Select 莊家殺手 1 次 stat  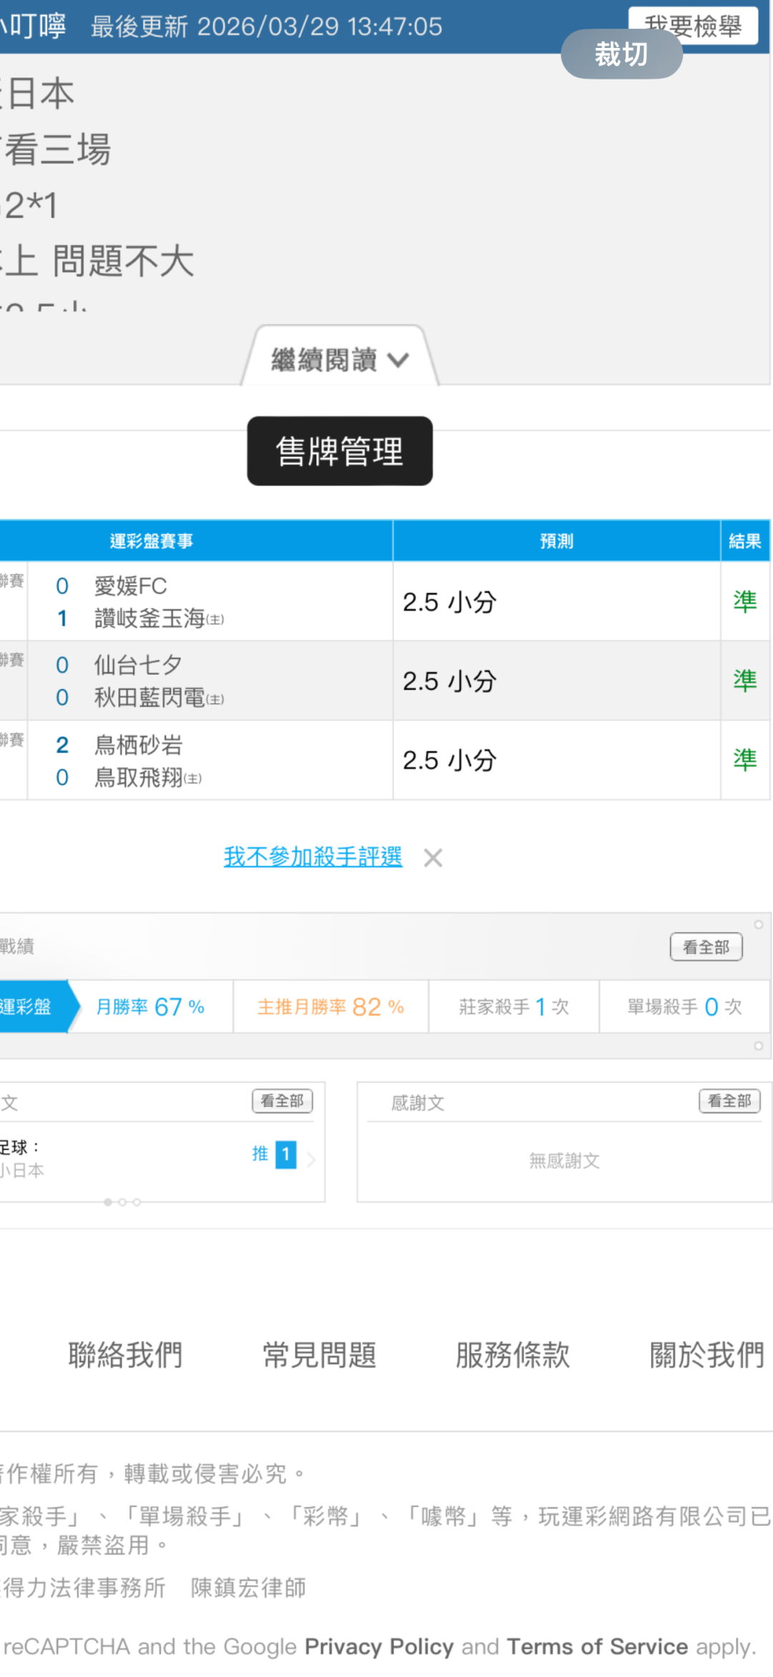(513, 1006)
